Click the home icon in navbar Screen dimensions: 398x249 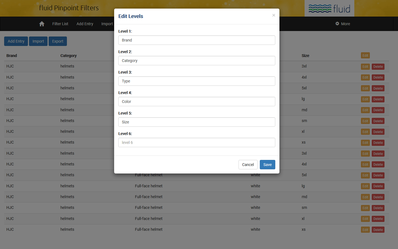click(42, 24)
